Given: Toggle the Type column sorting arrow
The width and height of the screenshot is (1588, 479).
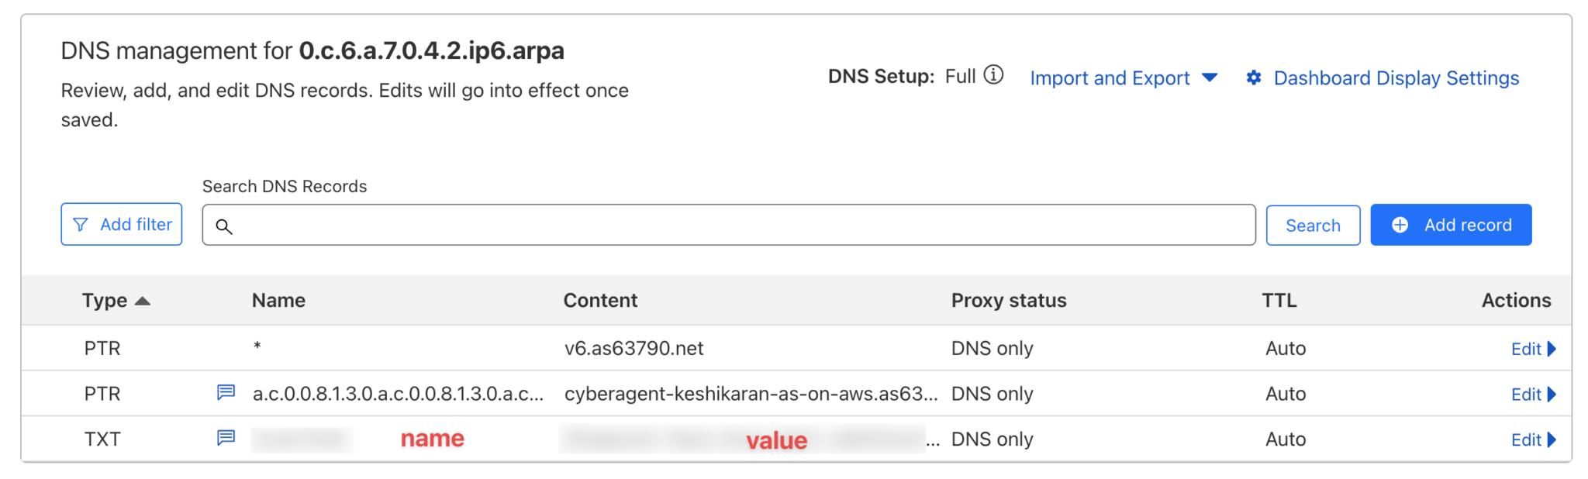Looking at the screenshot, I should [143, 301].
